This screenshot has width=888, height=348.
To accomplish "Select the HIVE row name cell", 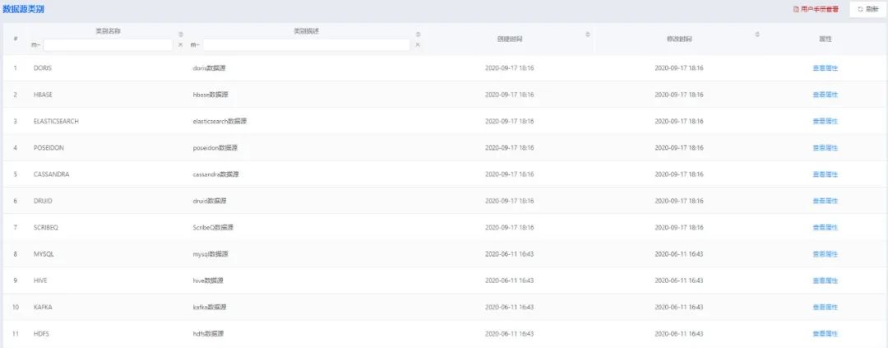I will [41, 281].
